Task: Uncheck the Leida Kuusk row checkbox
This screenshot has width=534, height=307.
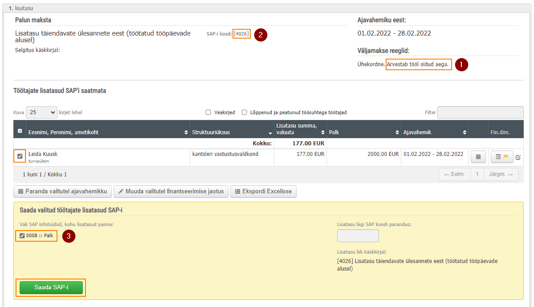Action: point(20,156)
